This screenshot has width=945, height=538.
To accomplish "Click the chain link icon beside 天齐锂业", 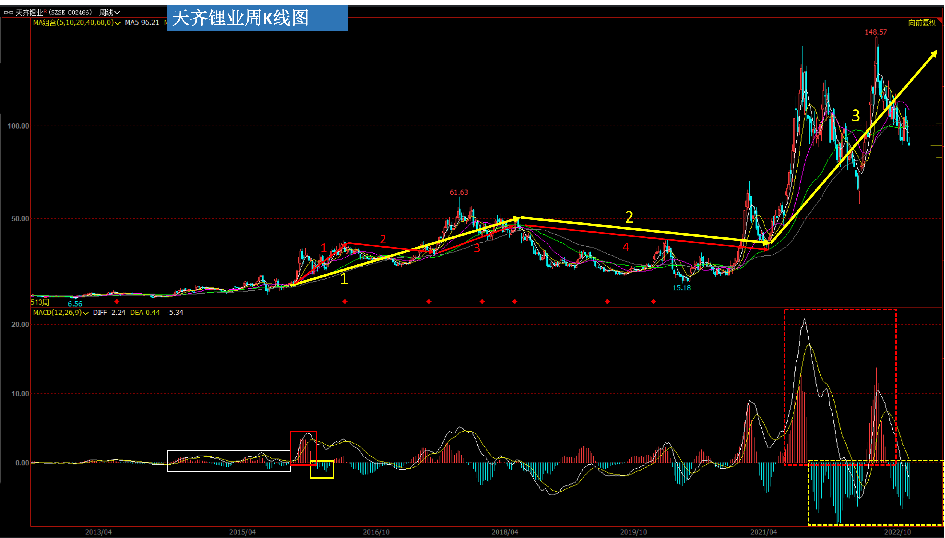I will (x=8, y=13).
